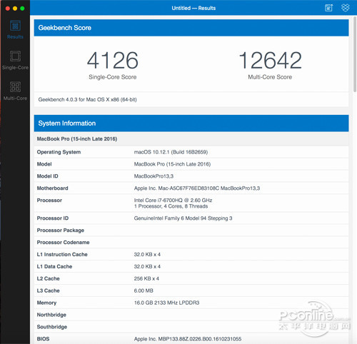Click 'GenuineIntel Family 6 Model 94 Stepping 3'
357x344 pixels.
pos(183,218)
